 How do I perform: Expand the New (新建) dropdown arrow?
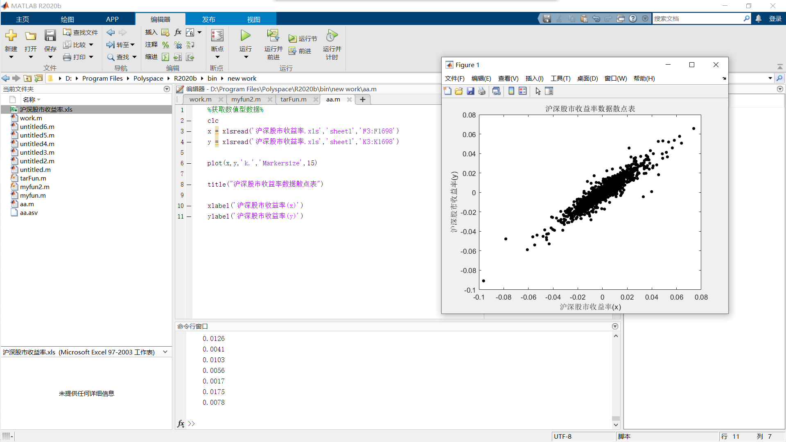click(11, 57)
